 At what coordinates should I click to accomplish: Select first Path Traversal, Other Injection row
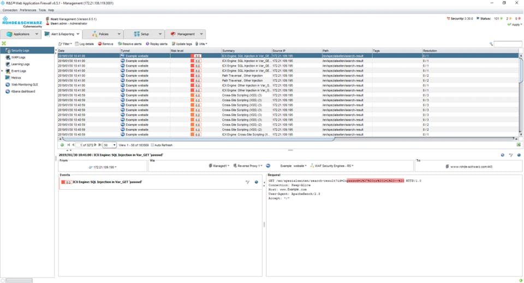click(x=288, y=75)
